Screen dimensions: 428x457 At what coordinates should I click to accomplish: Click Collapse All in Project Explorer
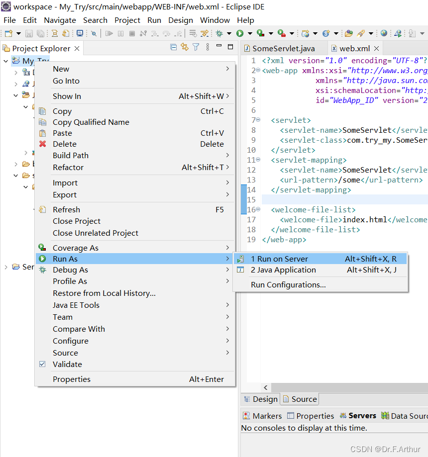point(173,47)
